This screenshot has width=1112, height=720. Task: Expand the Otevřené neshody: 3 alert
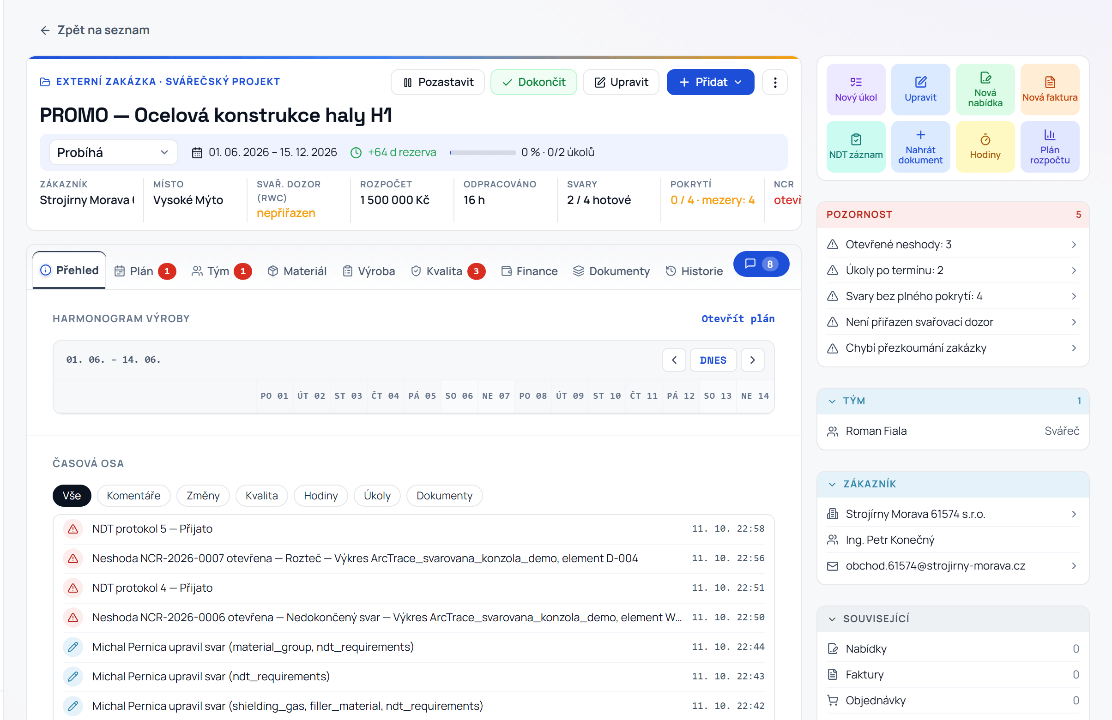tap(952, 245)
